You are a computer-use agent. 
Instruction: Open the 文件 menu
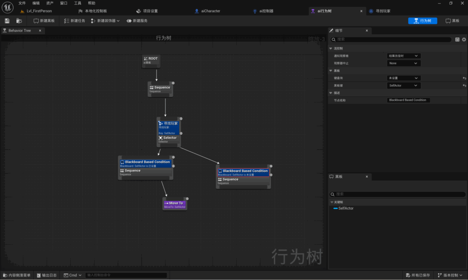tap(22, 3)
